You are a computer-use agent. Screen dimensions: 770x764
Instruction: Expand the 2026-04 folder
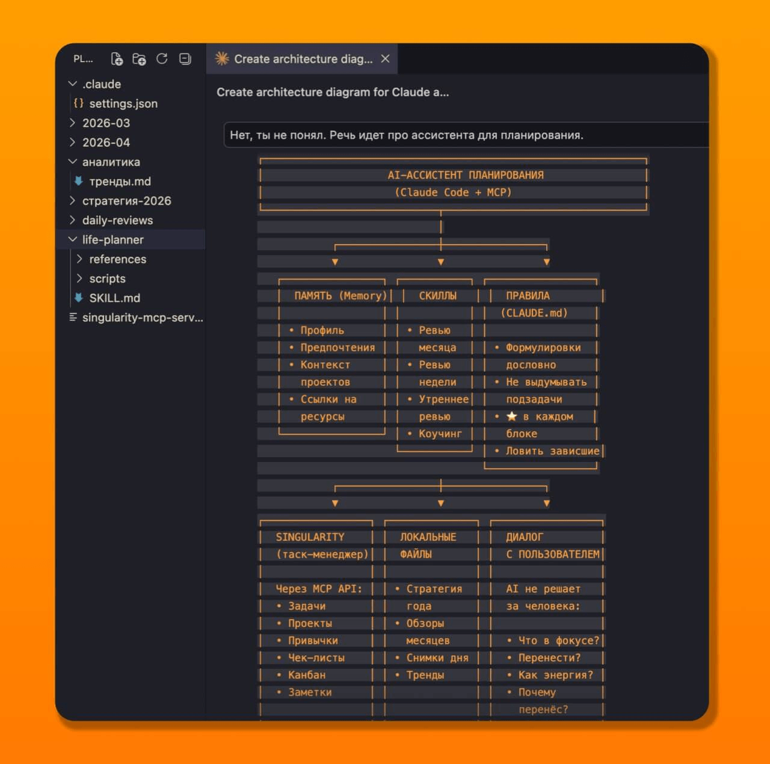click(73, 143)
